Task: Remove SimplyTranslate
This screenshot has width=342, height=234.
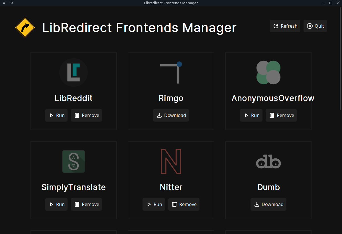Action: coord(86,204)
